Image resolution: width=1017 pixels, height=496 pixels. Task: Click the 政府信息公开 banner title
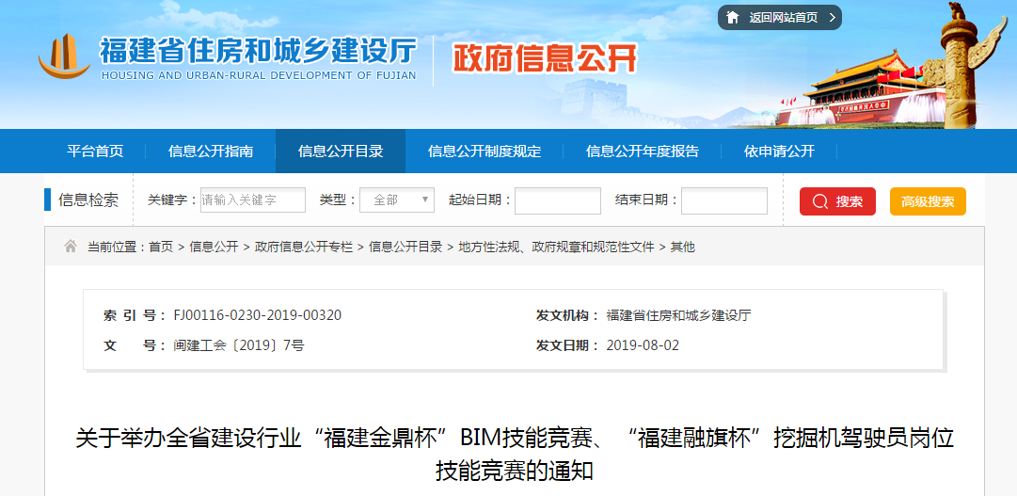545,58
